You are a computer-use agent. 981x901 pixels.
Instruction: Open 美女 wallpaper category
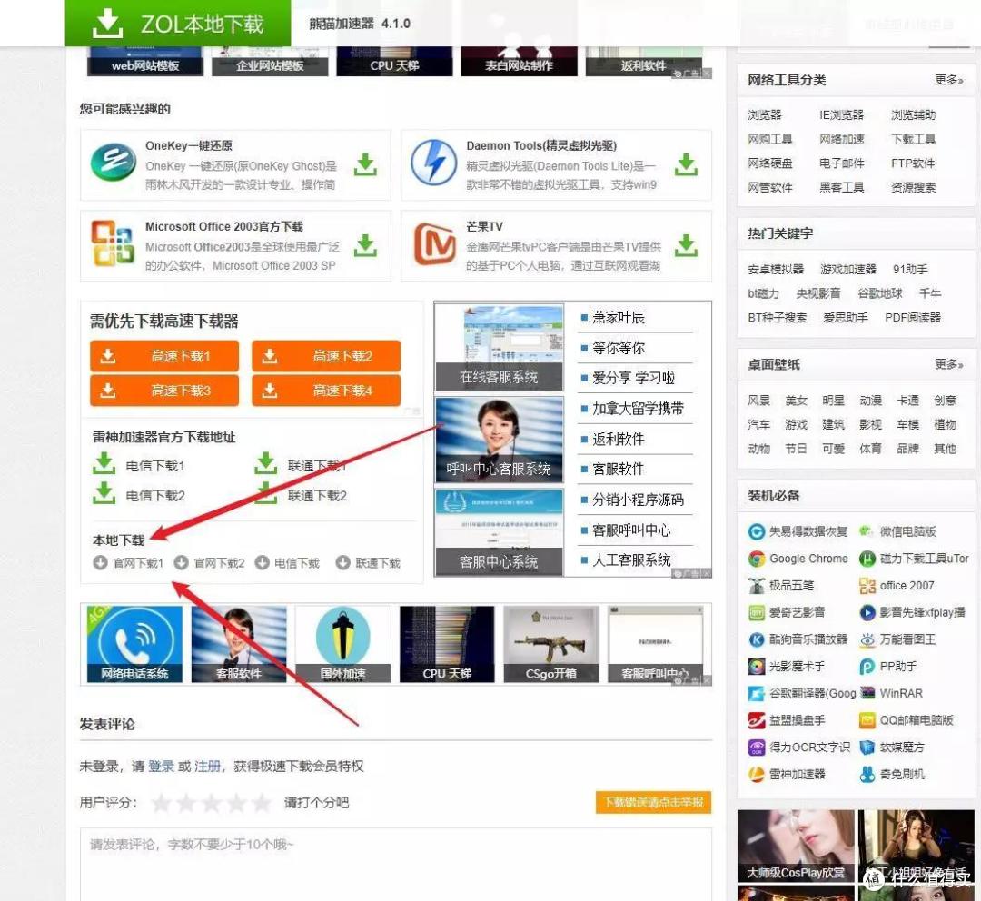(x=796, y=401)
